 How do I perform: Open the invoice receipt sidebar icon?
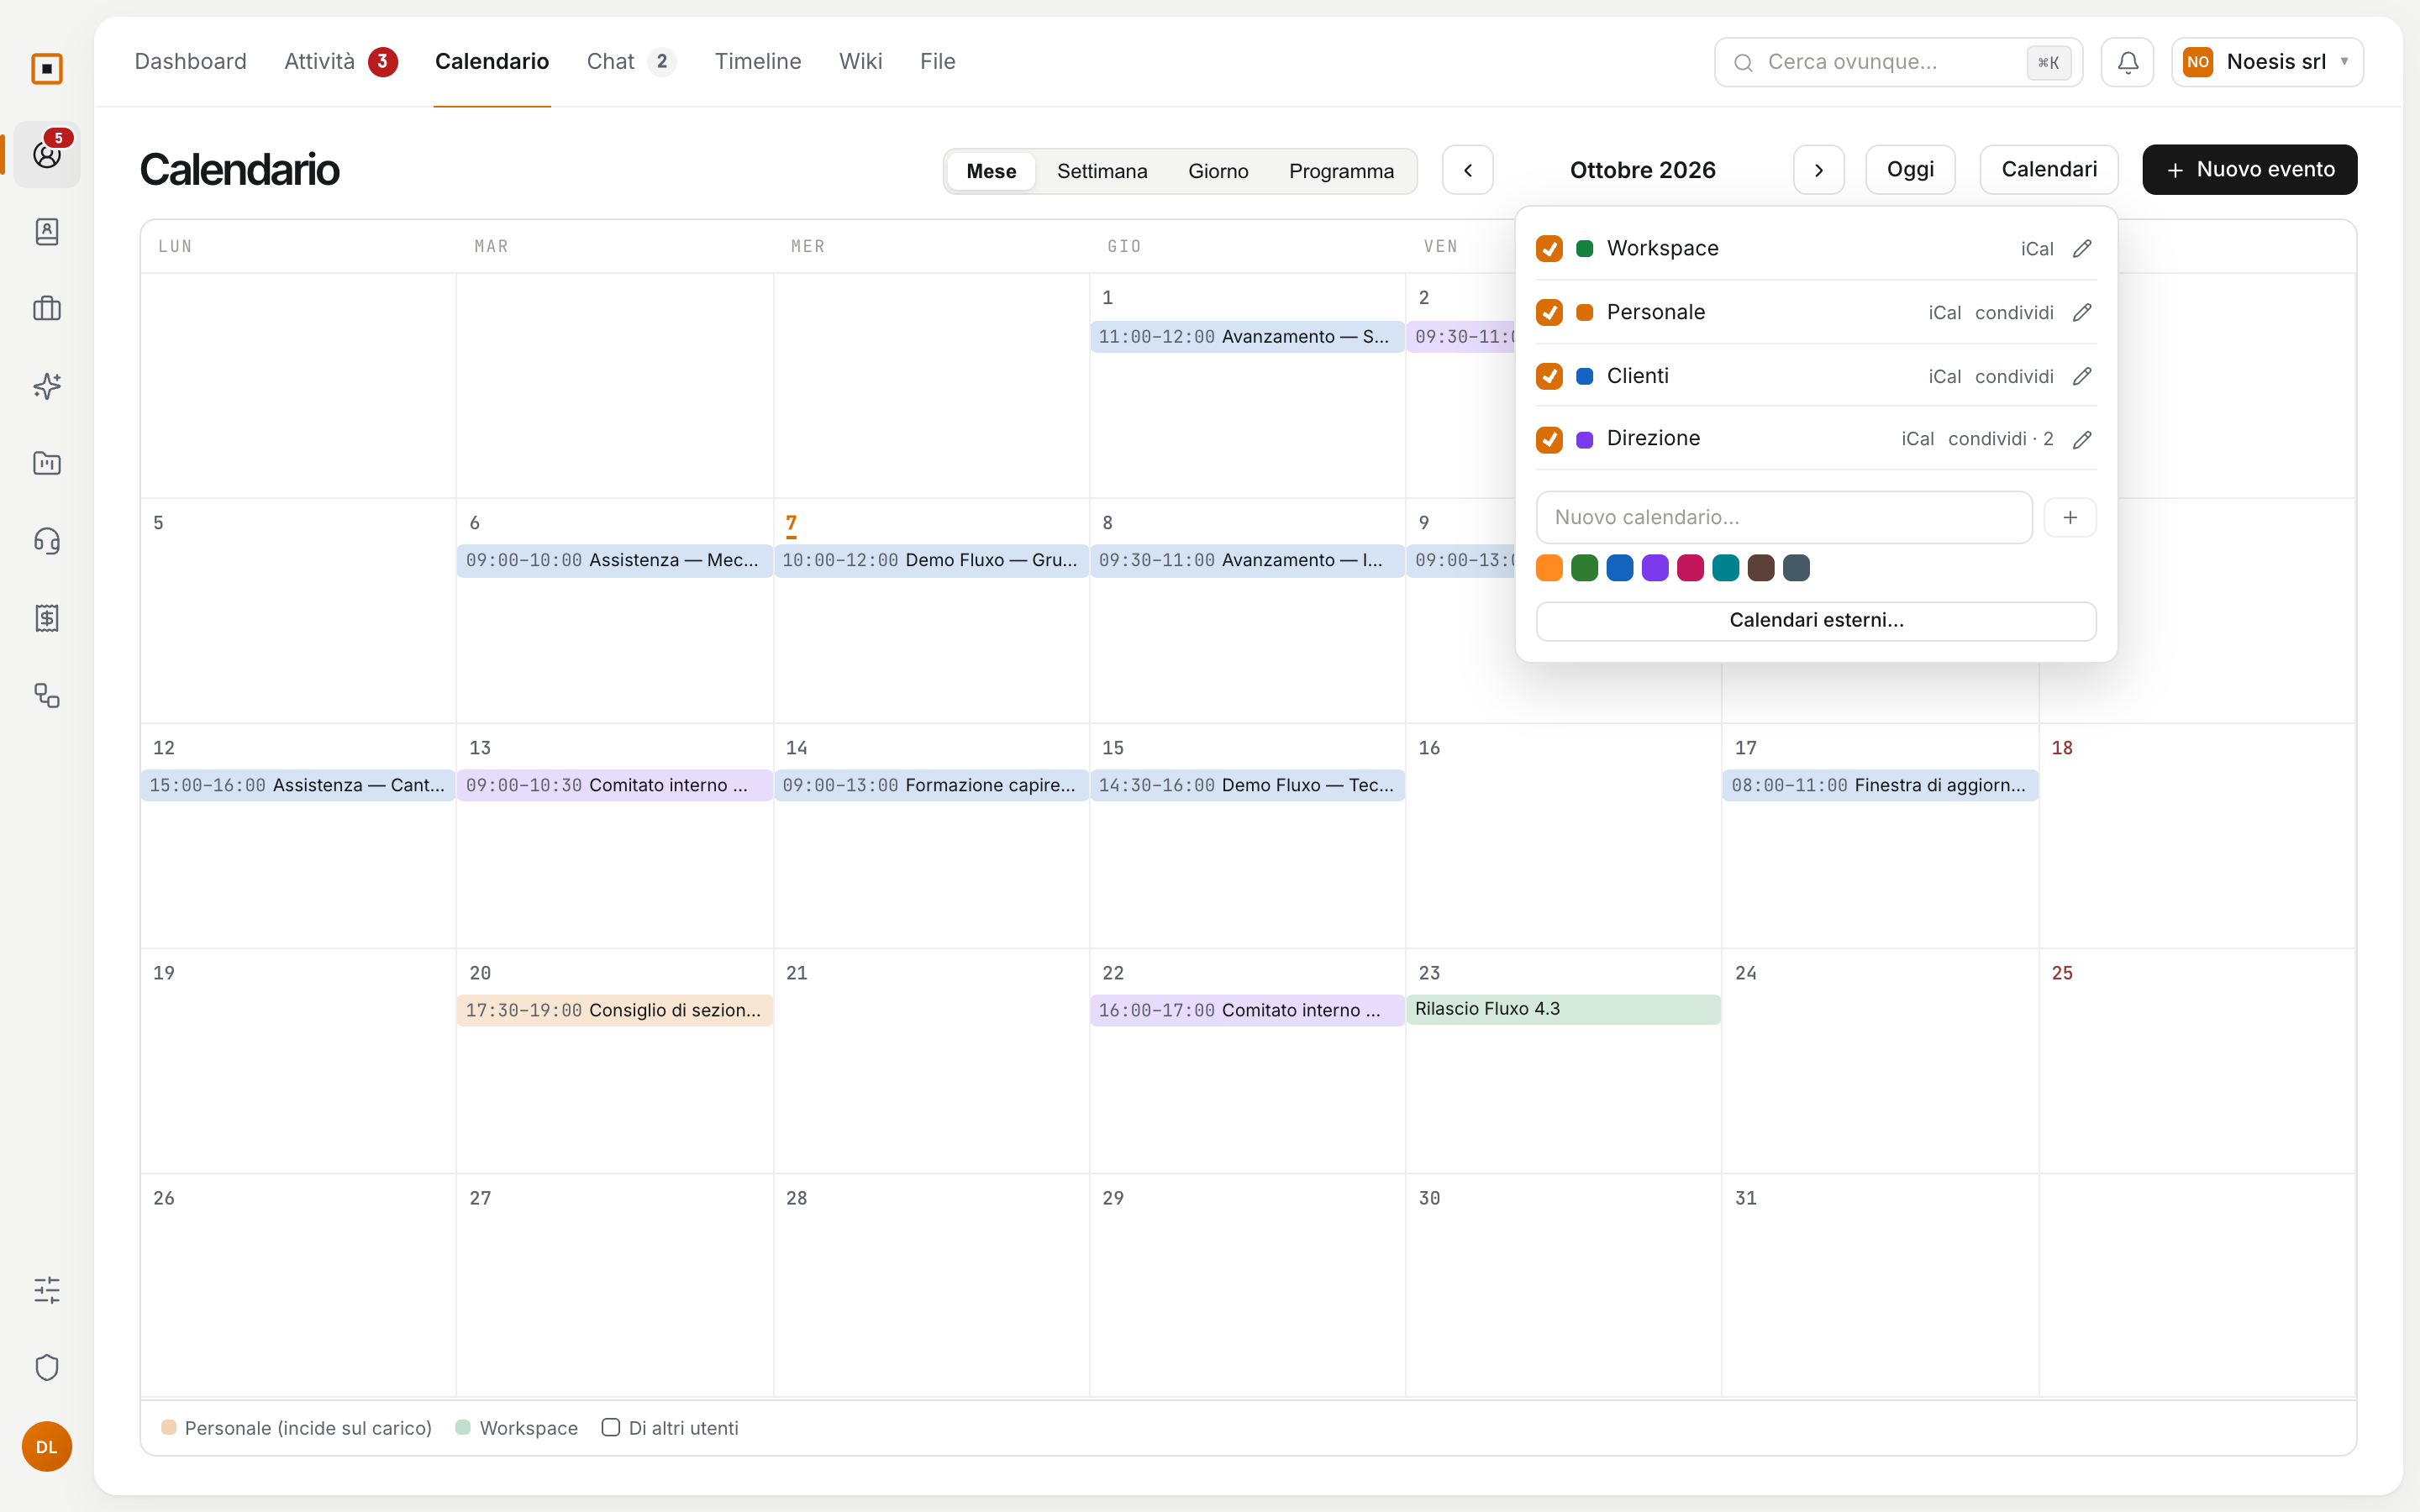point(47,618)
